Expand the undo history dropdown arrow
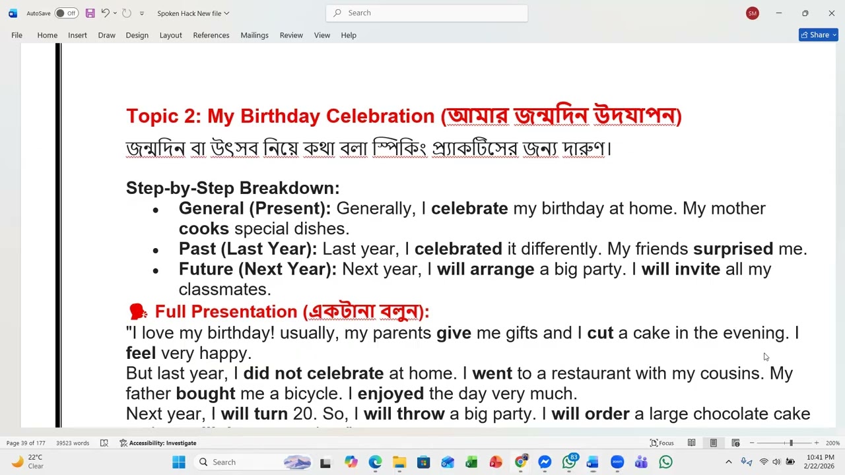 [115, 13]
